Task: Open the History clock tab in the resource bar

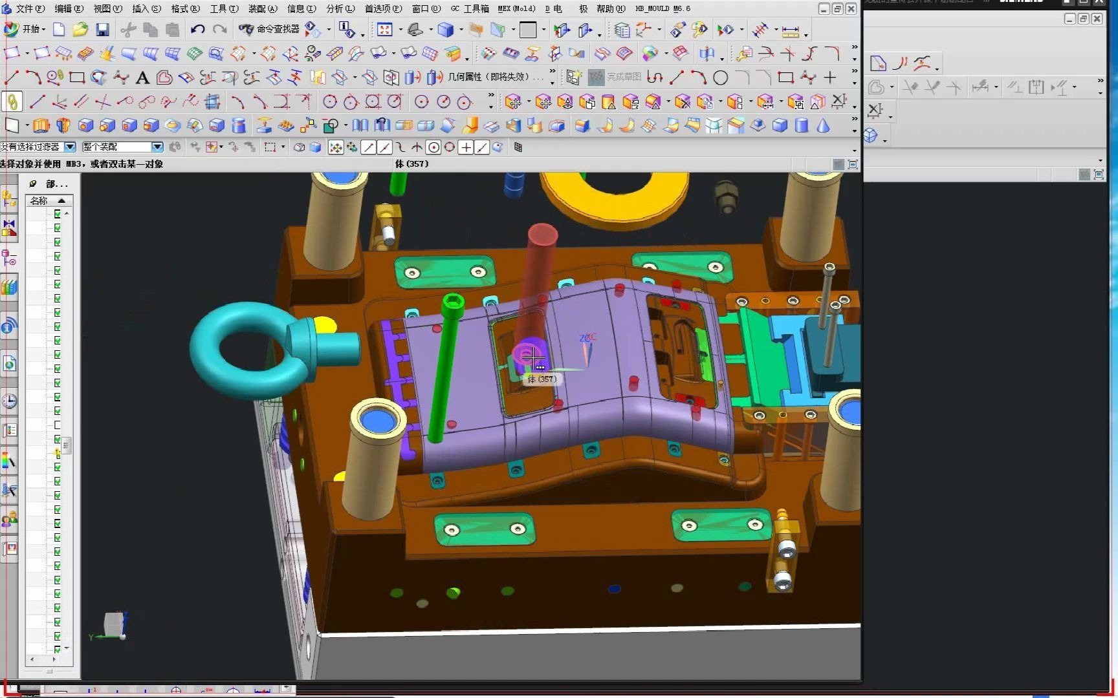Action: [9, 401]
